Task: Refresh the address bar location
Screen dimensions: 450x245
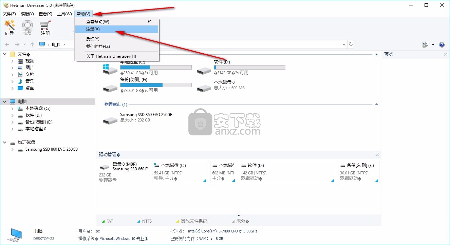Action: (x=351, y=44)
